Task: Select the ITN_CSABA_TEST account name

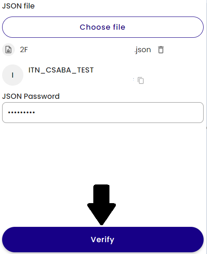Action: (61, 70)
